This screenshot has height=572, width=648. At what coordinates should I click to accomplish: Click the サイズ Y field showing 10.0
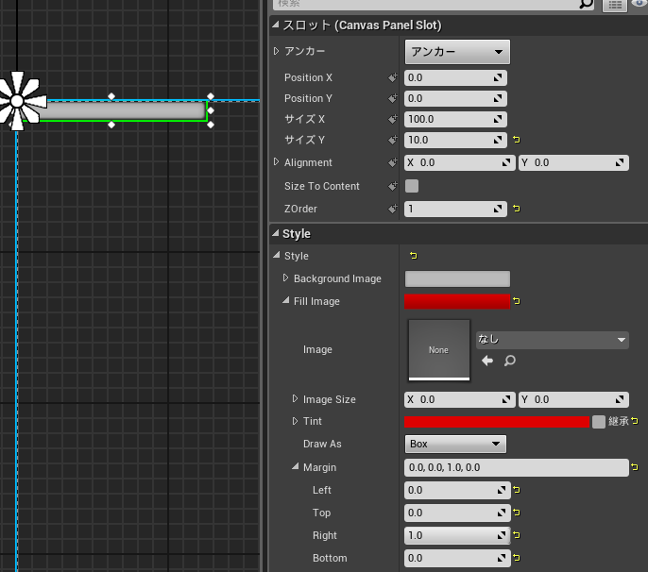455,140
